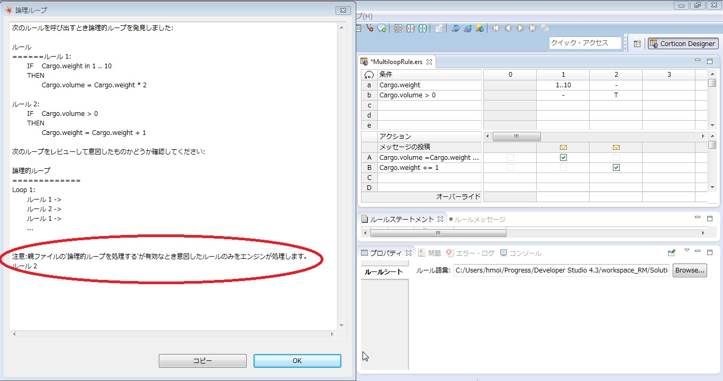Click the green column arrows toolbar icon
The width and height of the screenshot is (723, 381).
(x=422, y=28)
